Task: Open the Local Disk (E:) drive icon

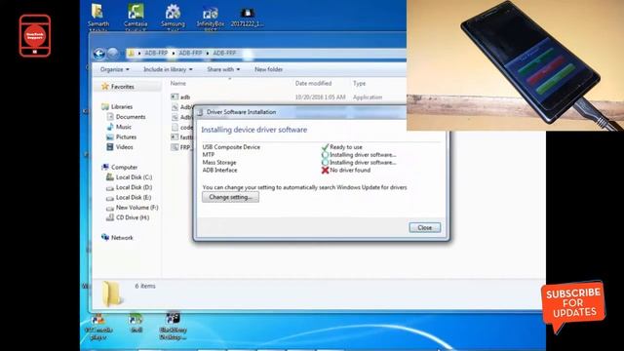Action: [x=110, y=197]
